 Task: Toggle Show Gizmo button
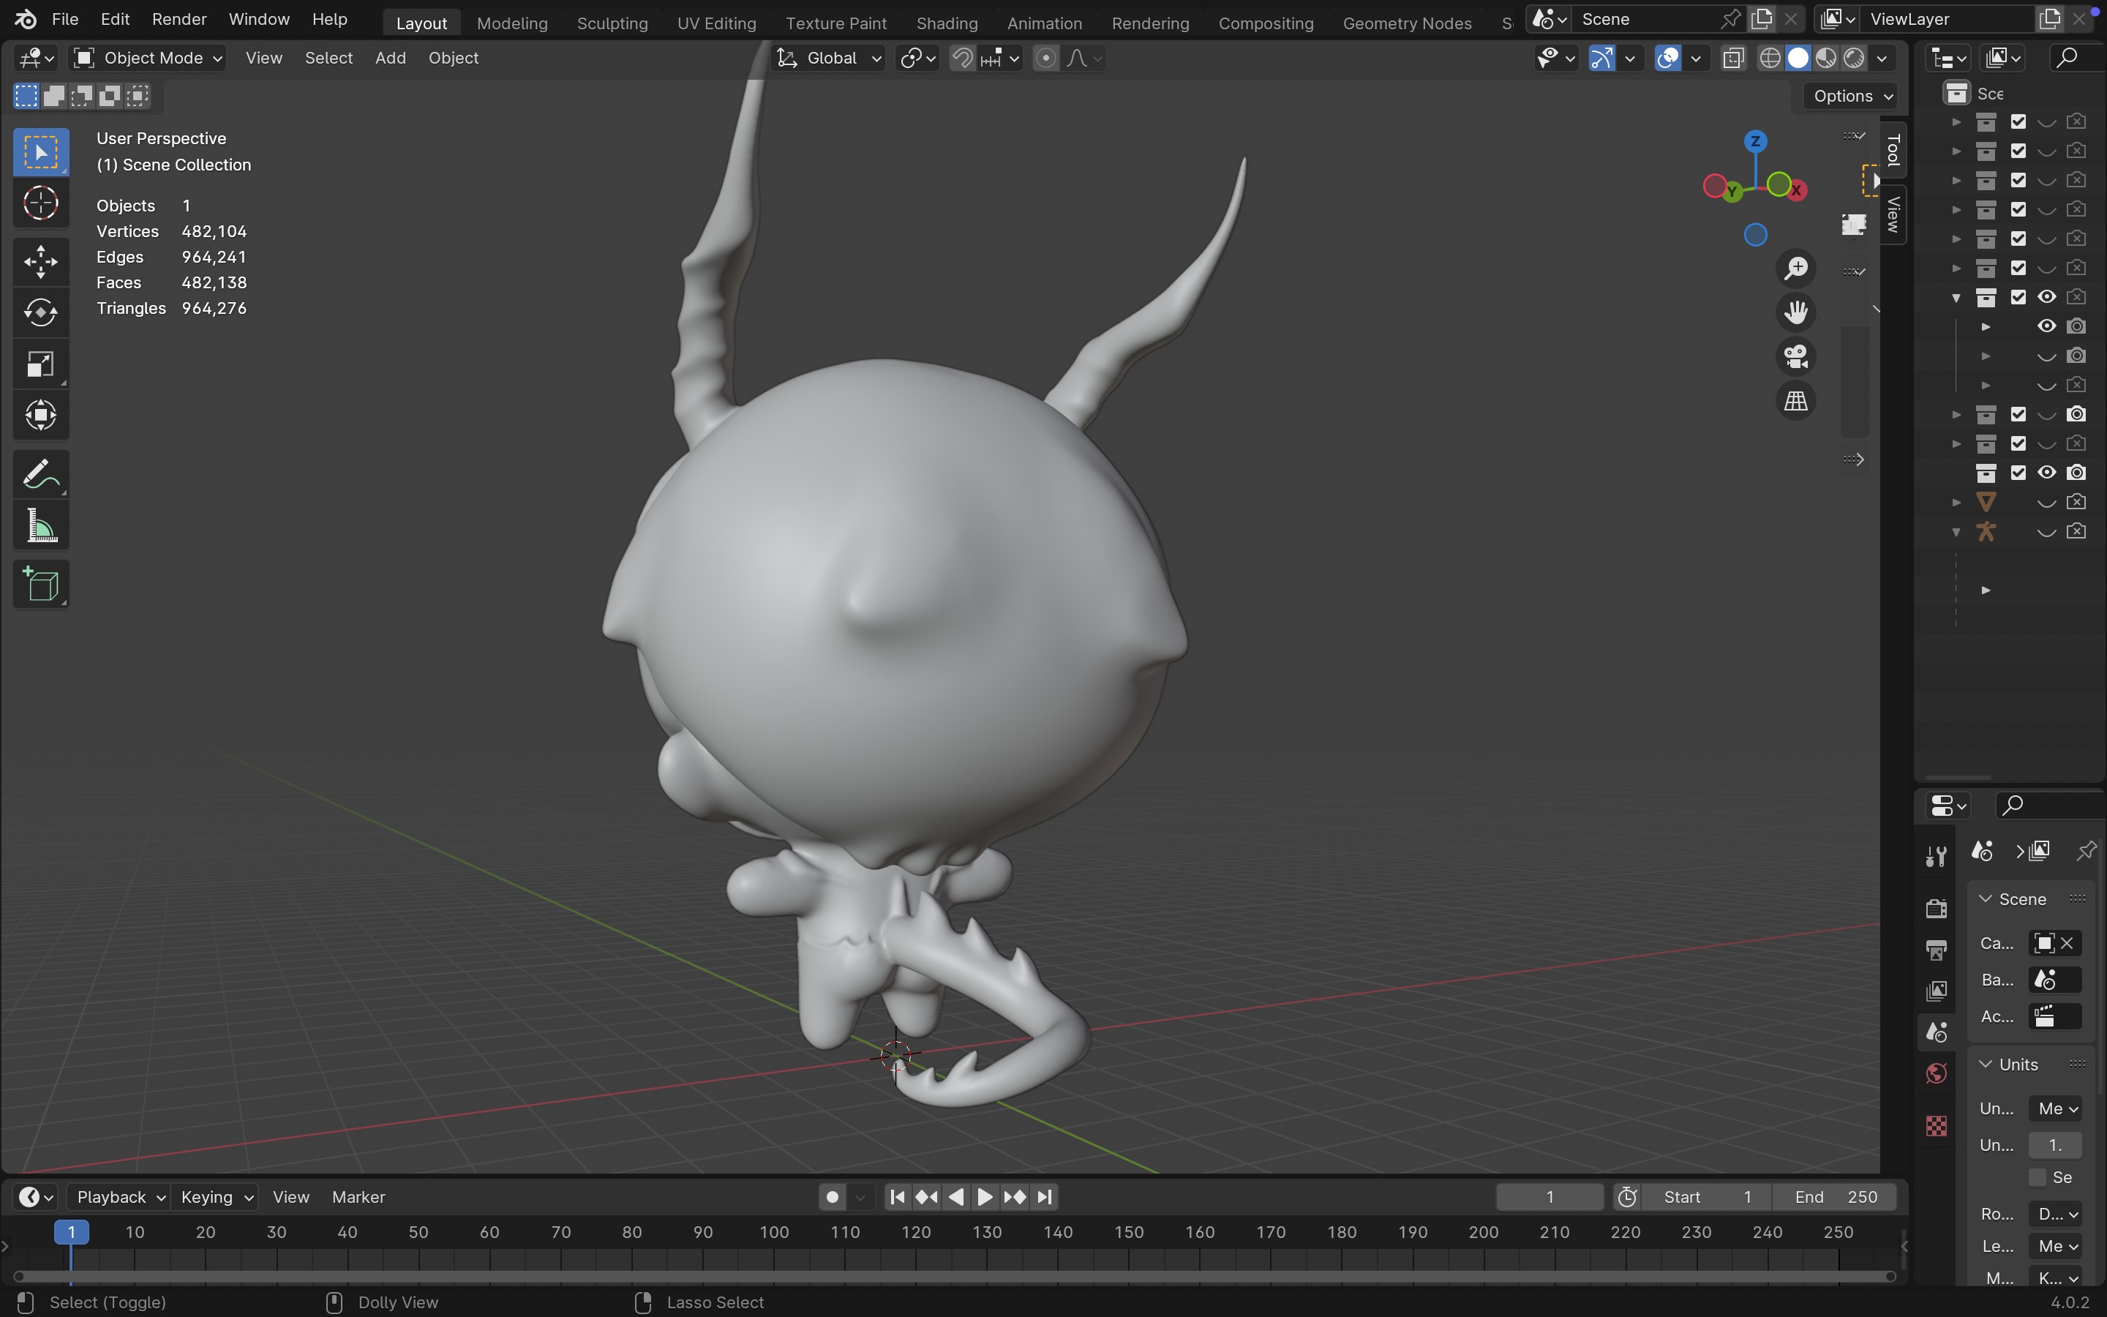pyautogui.click(x=1602, y=59)
